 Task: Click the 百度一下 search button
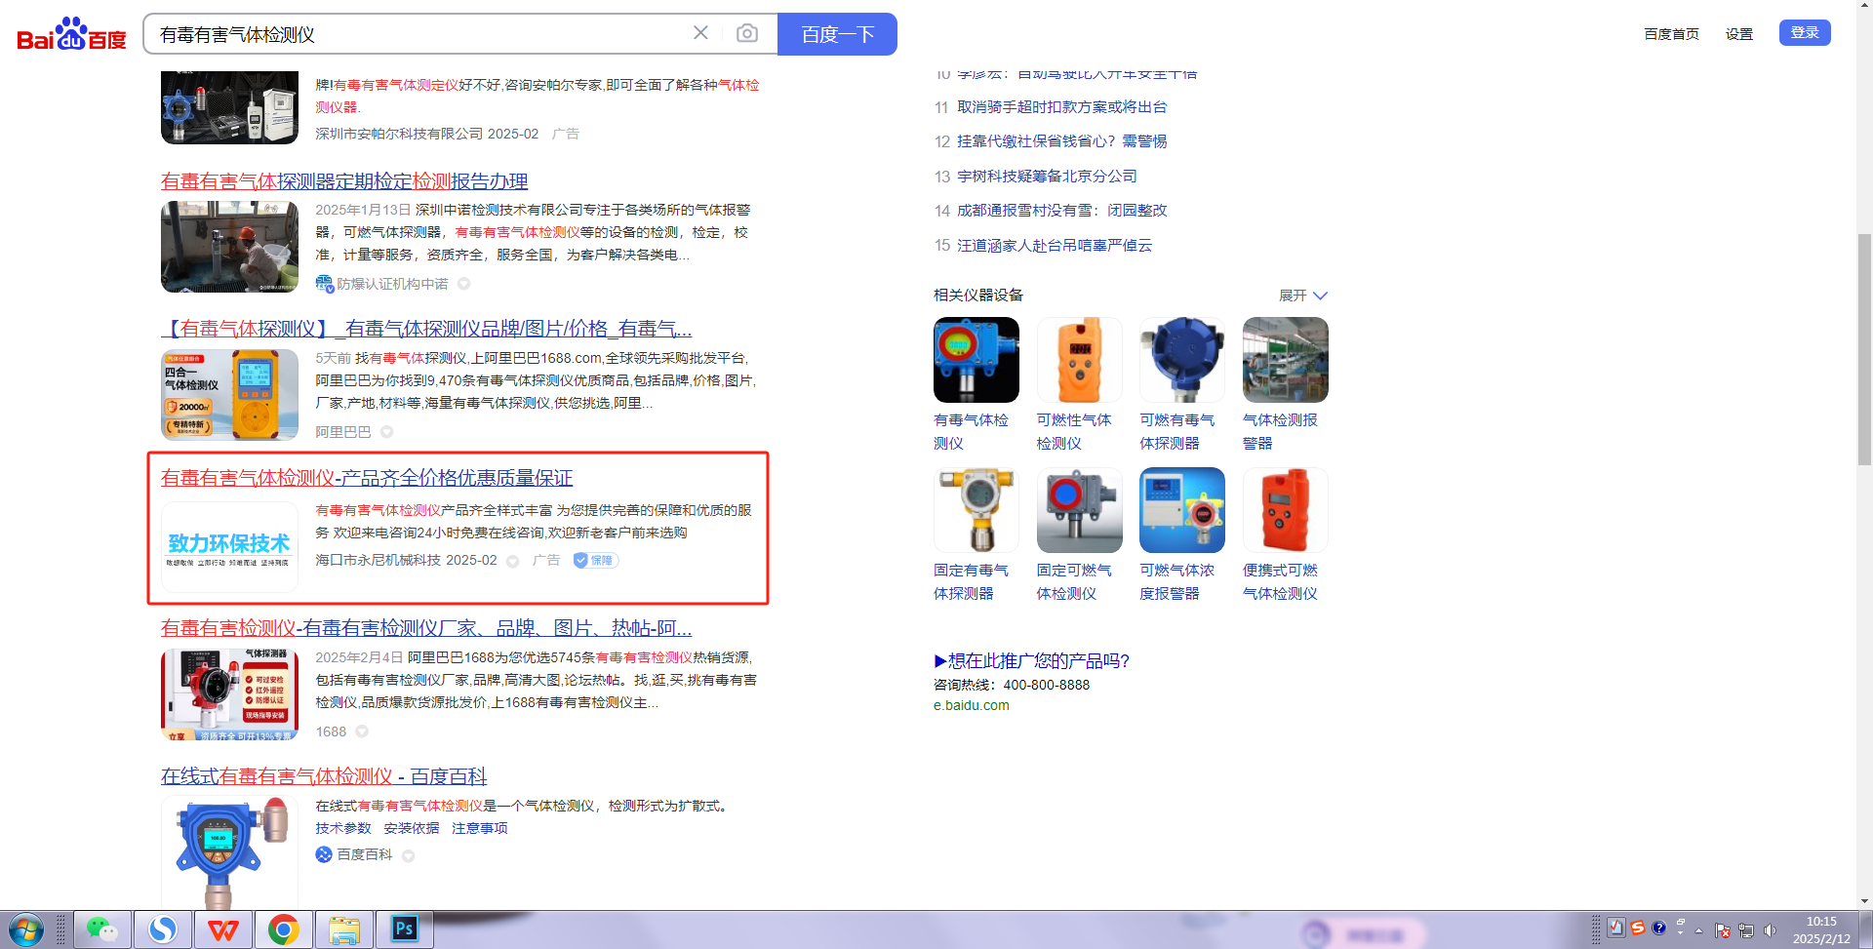coord(837,34)
